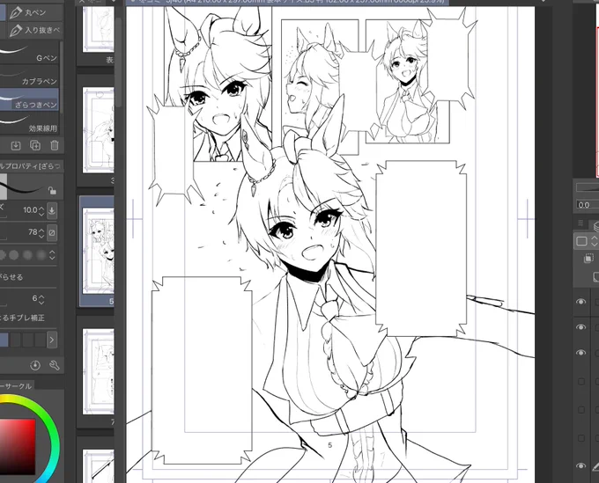
Task: Open the page 7 thumbnail
Action: pyautogui.click(x=98, y=371)
